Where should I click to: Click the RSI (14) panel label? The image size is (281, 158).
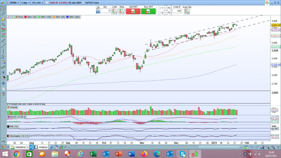click(x=12, y=127)
